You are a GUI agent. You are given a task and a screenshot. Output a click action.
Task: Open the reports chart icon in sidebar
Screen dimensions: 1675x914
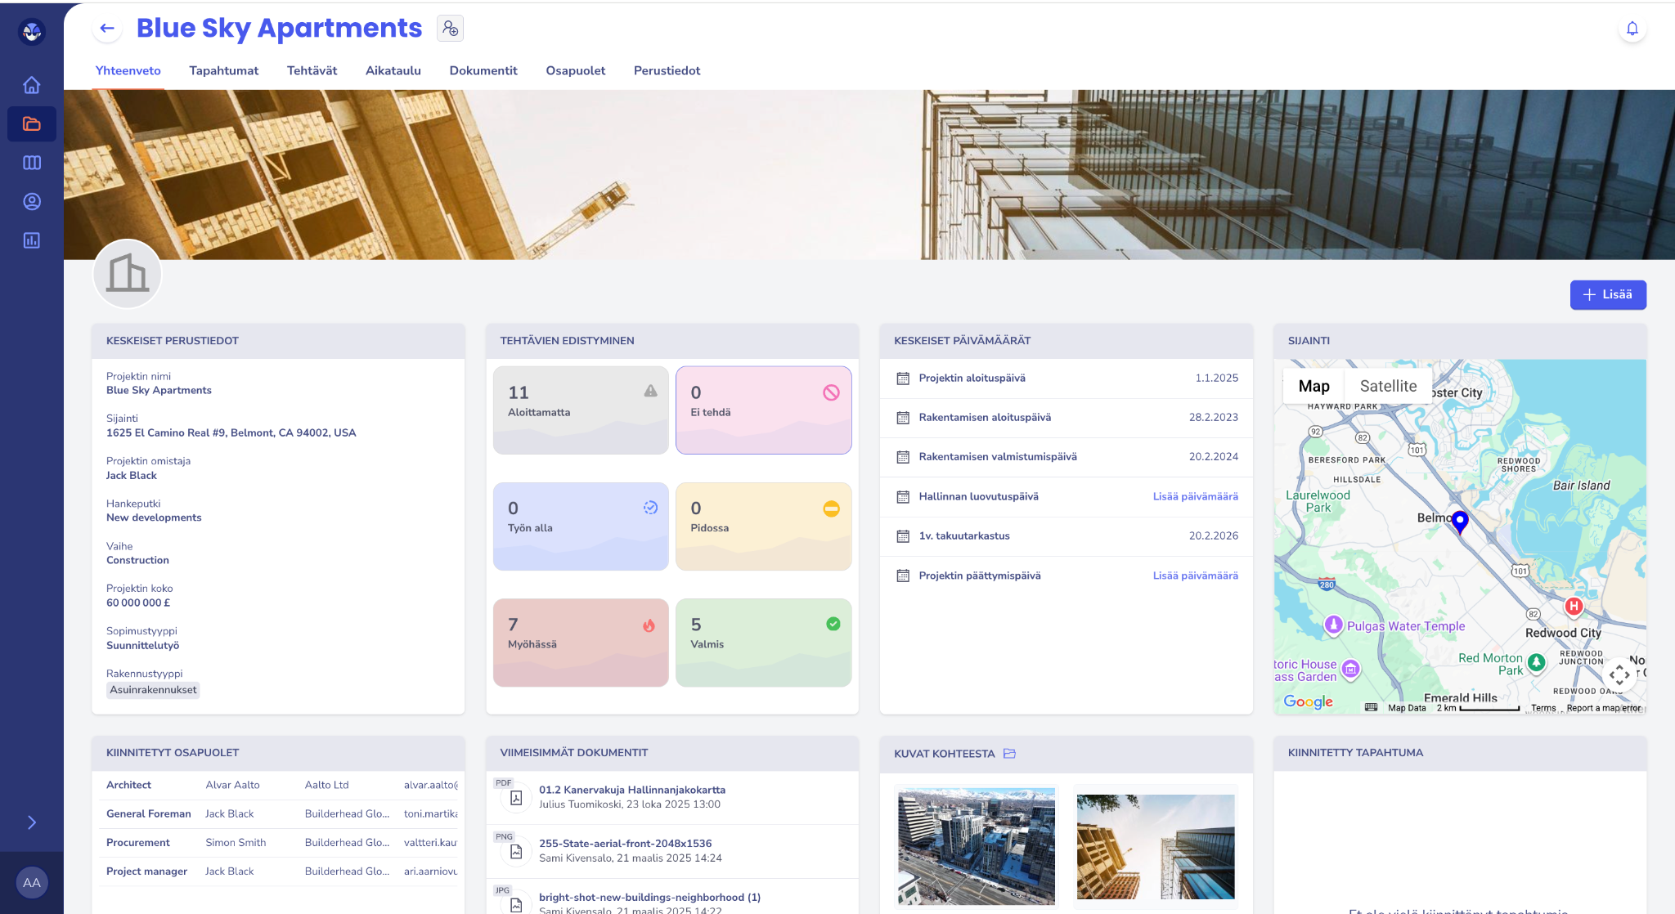[x=32, y=240]
